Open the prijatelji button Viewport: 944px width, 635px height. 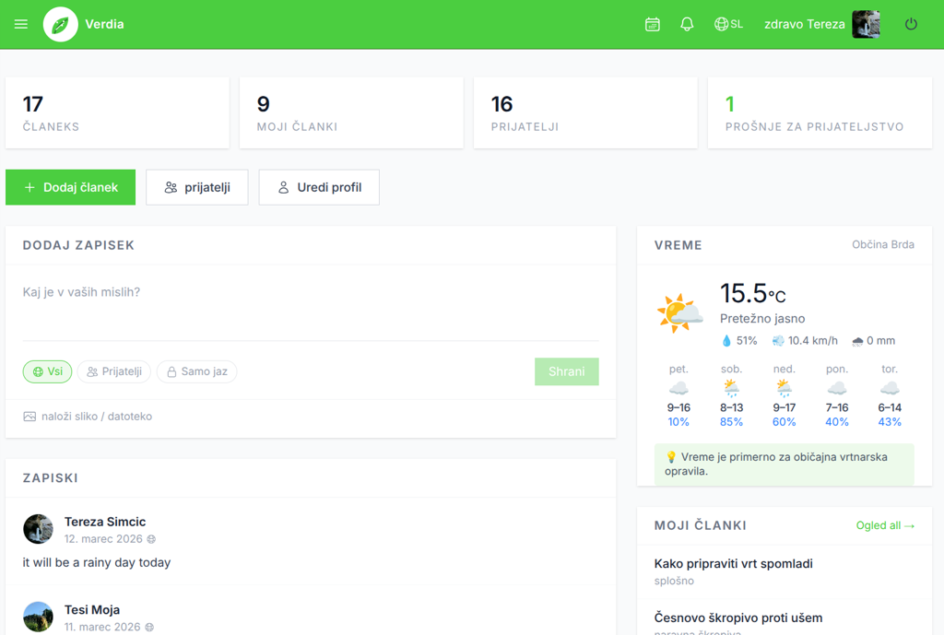197,187
